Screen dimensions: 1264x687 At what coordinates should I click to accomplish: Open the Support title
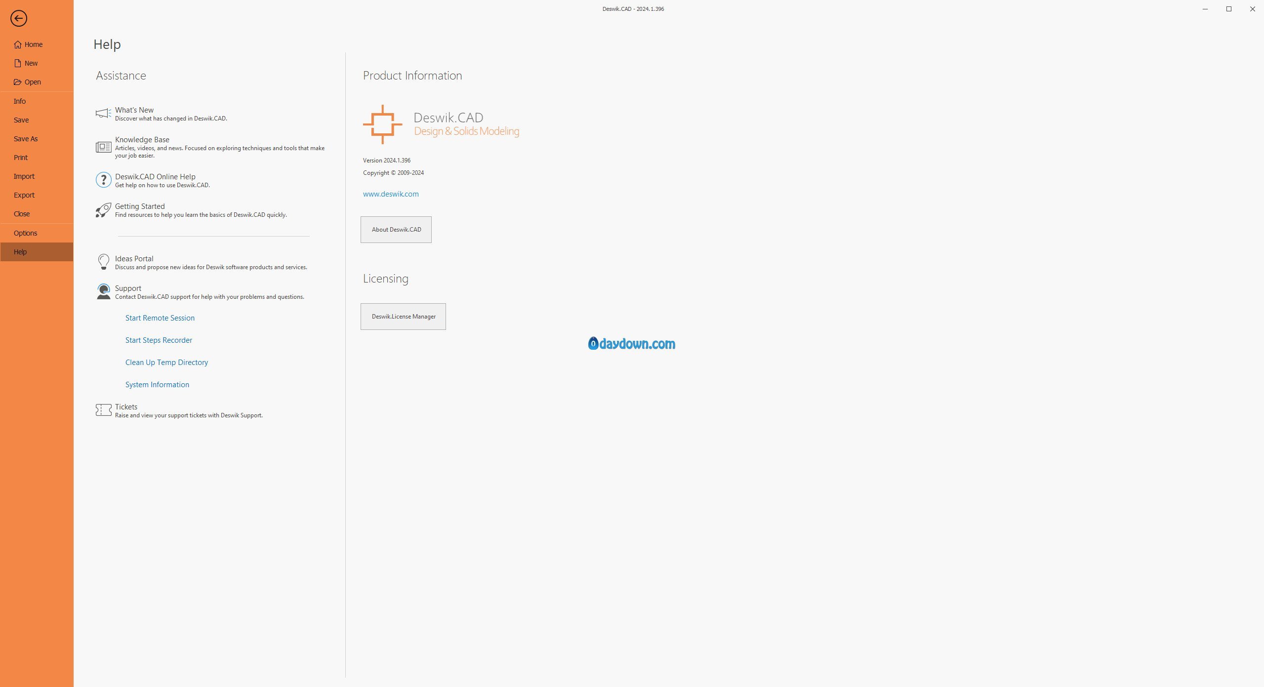pyautogui.click(x=128, y=288)
